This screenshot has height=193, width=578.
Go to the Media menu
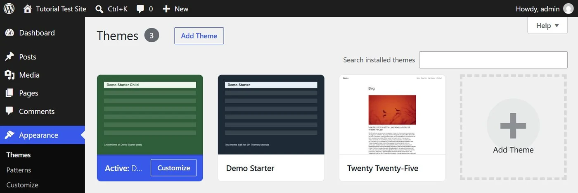43,75
